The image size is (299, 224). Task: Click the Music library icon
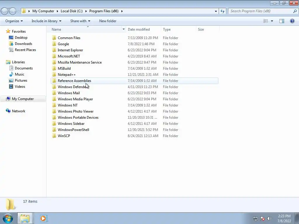(x=11, y=74)
